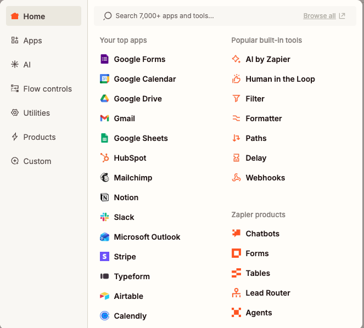Click the Airtable logo icon
Viewport: 364px width, 328px height.
[104, 296]
